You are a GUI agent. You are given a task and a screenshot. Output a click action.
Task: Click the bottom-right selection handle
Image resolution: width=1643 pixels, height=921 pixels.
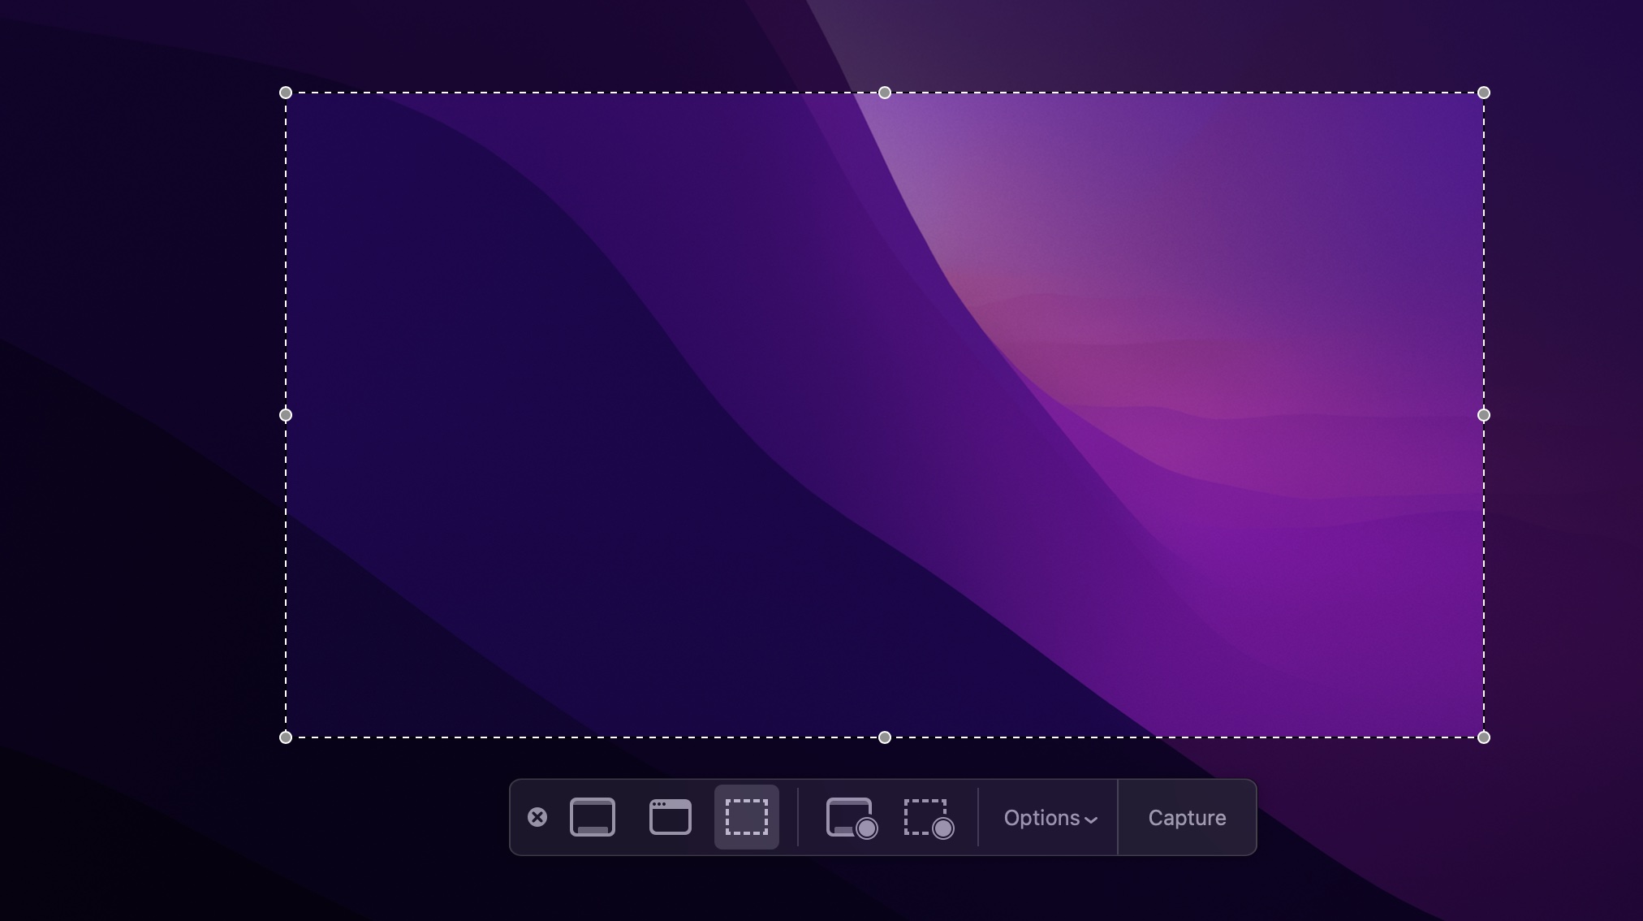(x=1484, y=737)
